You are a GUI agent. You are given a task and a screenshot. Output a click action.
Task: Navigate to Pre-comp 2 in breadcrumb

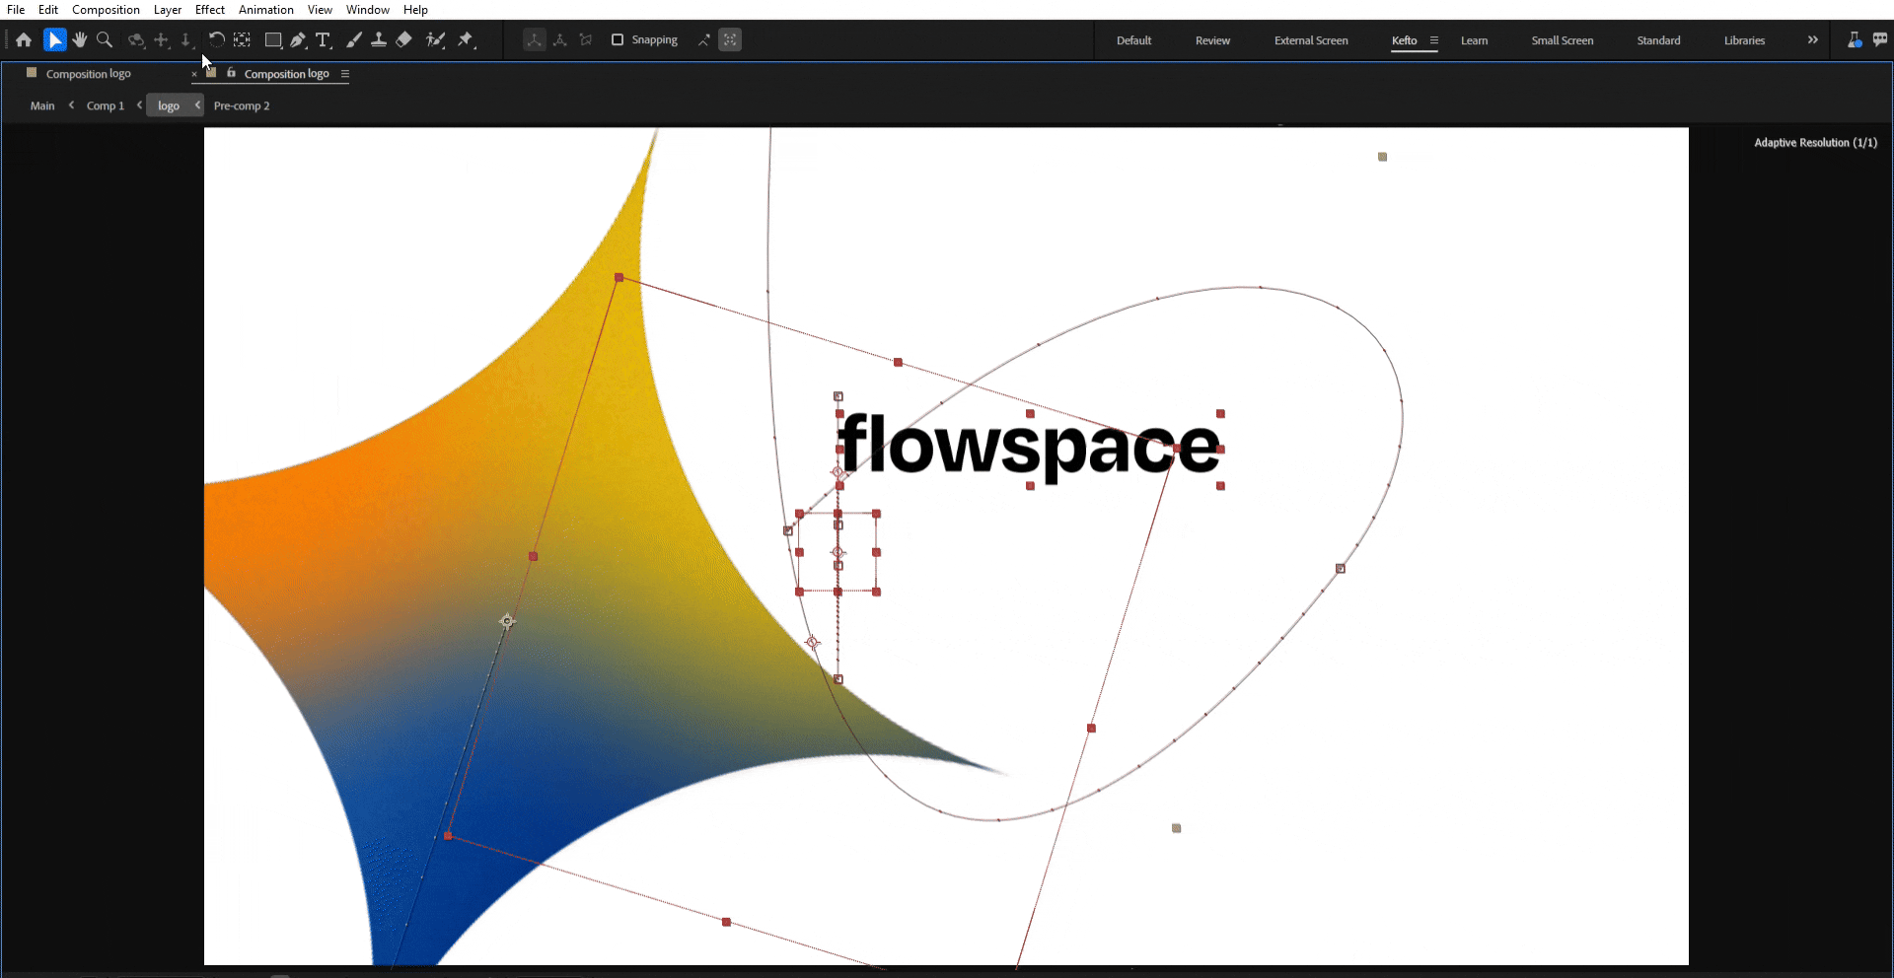242,105
